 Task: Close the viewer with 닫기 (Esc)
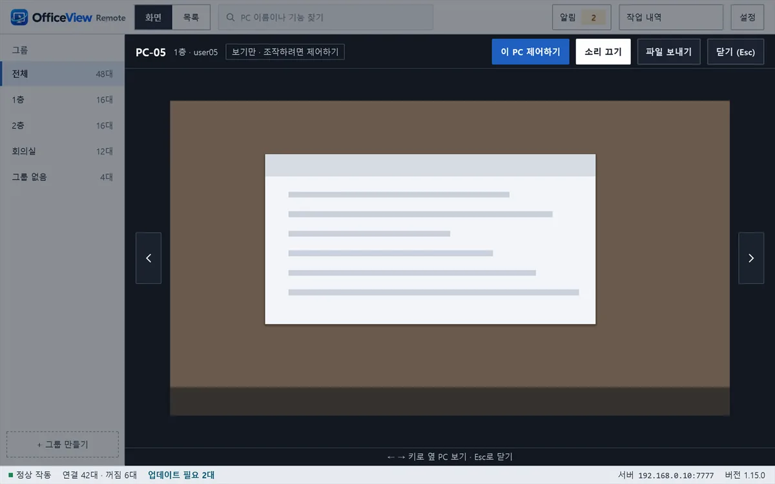click(736, 52)
